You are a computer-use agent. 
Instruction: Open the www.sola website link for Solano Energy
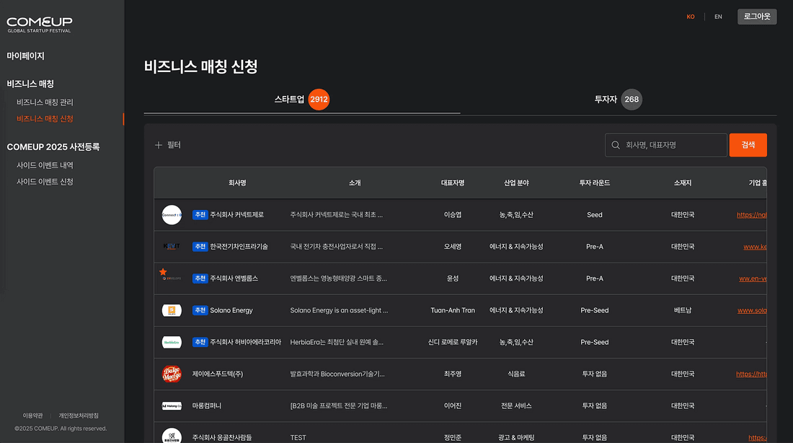click(752, 310)
